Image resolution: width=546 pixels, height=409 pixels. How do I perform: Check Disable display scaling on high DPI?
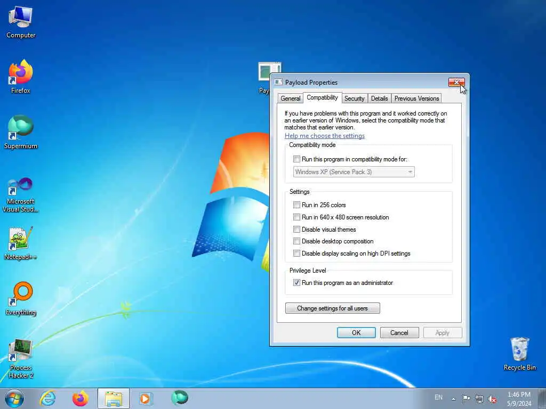pos(296,253)
